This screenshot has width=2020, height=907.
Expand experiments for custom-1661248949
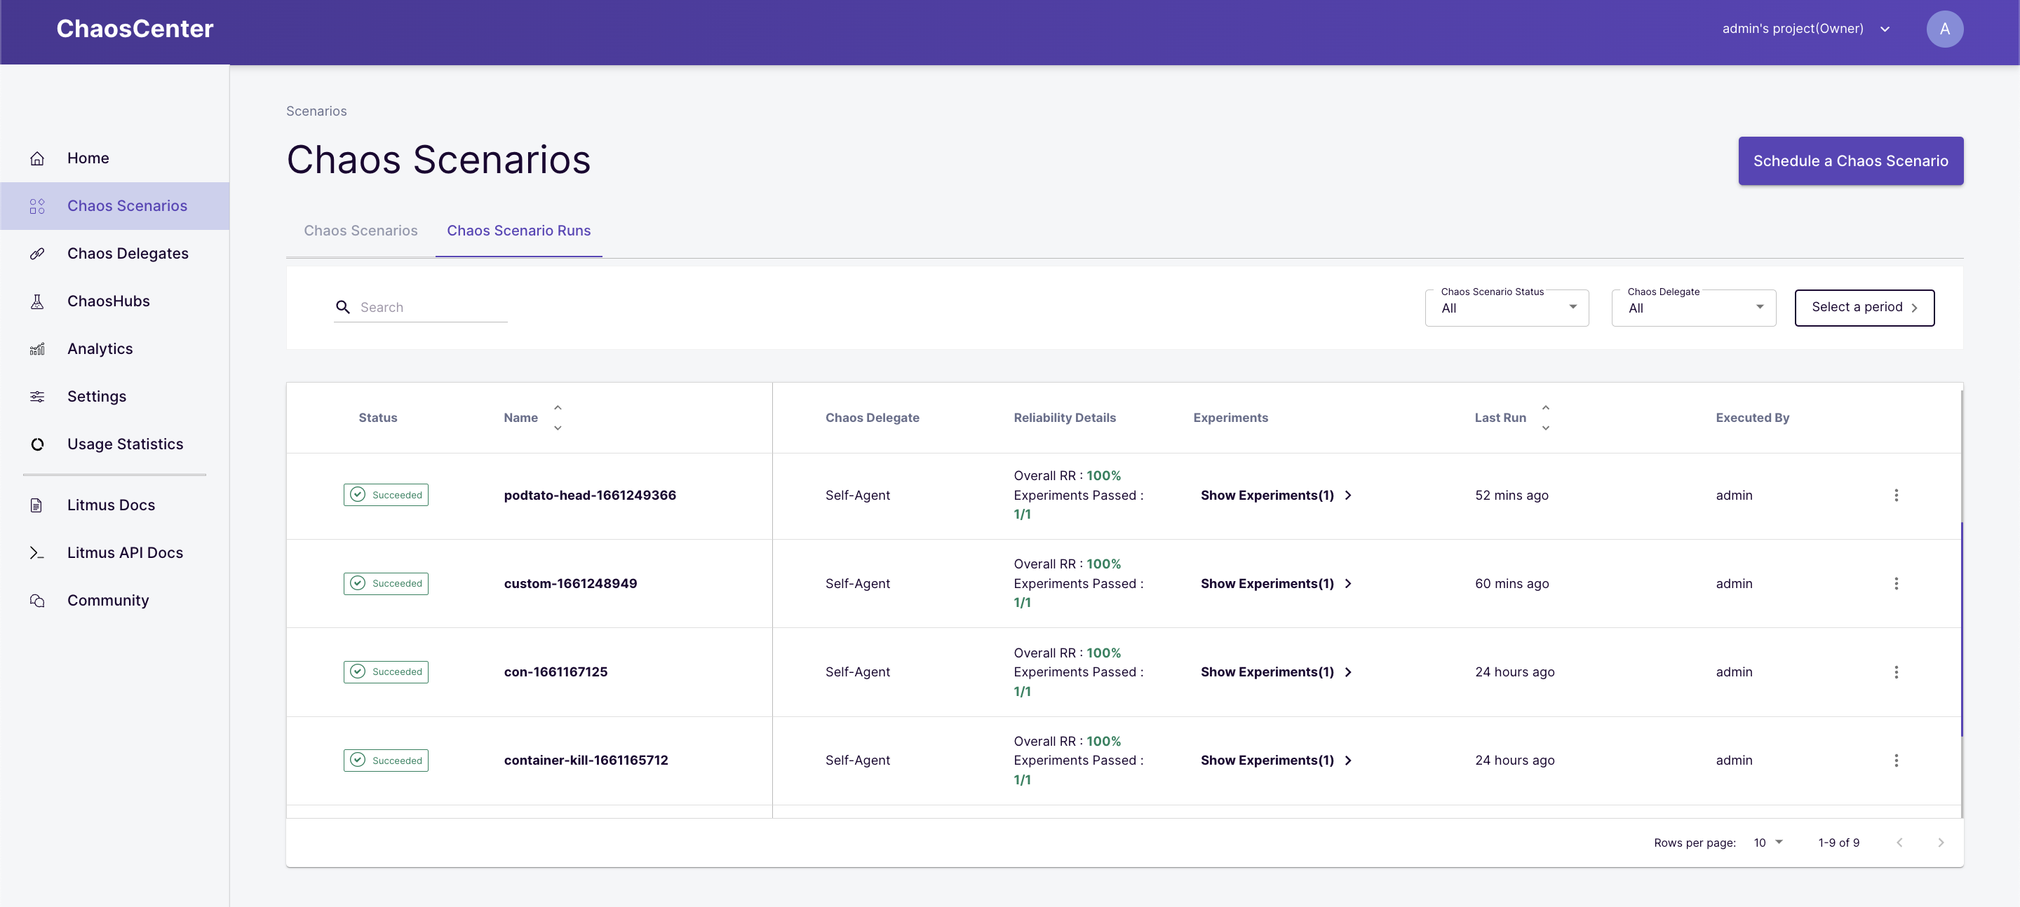(1276, 584)
